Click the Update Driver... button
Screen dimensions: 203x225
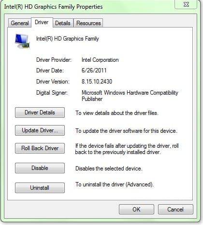[40, 130]
